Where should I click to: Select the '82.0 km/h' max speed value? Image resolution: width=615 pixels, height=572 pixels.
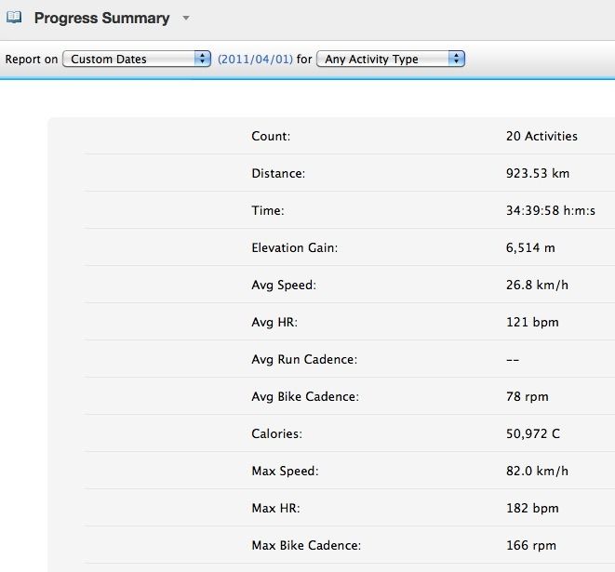(537, 471)
